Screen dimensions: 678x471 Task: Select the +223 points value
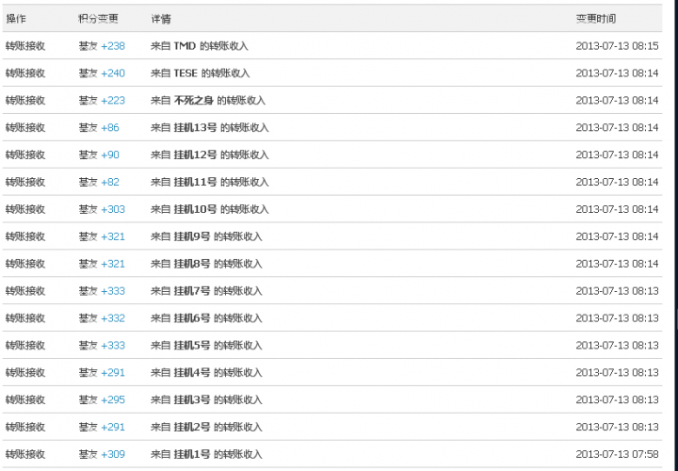point(113,101)
